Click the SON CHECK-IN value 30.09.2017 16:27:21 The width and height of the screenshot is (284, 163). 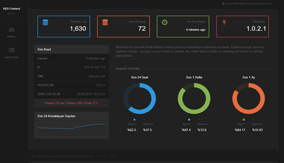[x=91, y=94]
